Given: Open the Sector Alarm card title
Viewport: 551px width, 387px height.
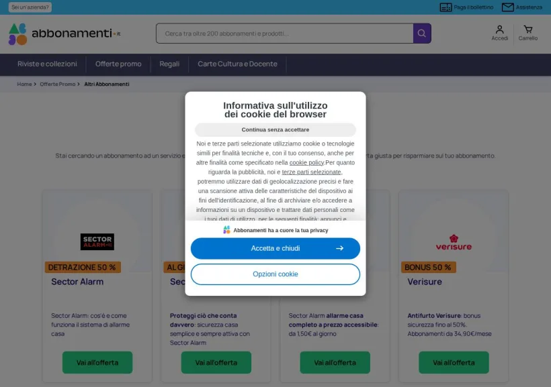Looking at the screenshot, I should point(77,282).
